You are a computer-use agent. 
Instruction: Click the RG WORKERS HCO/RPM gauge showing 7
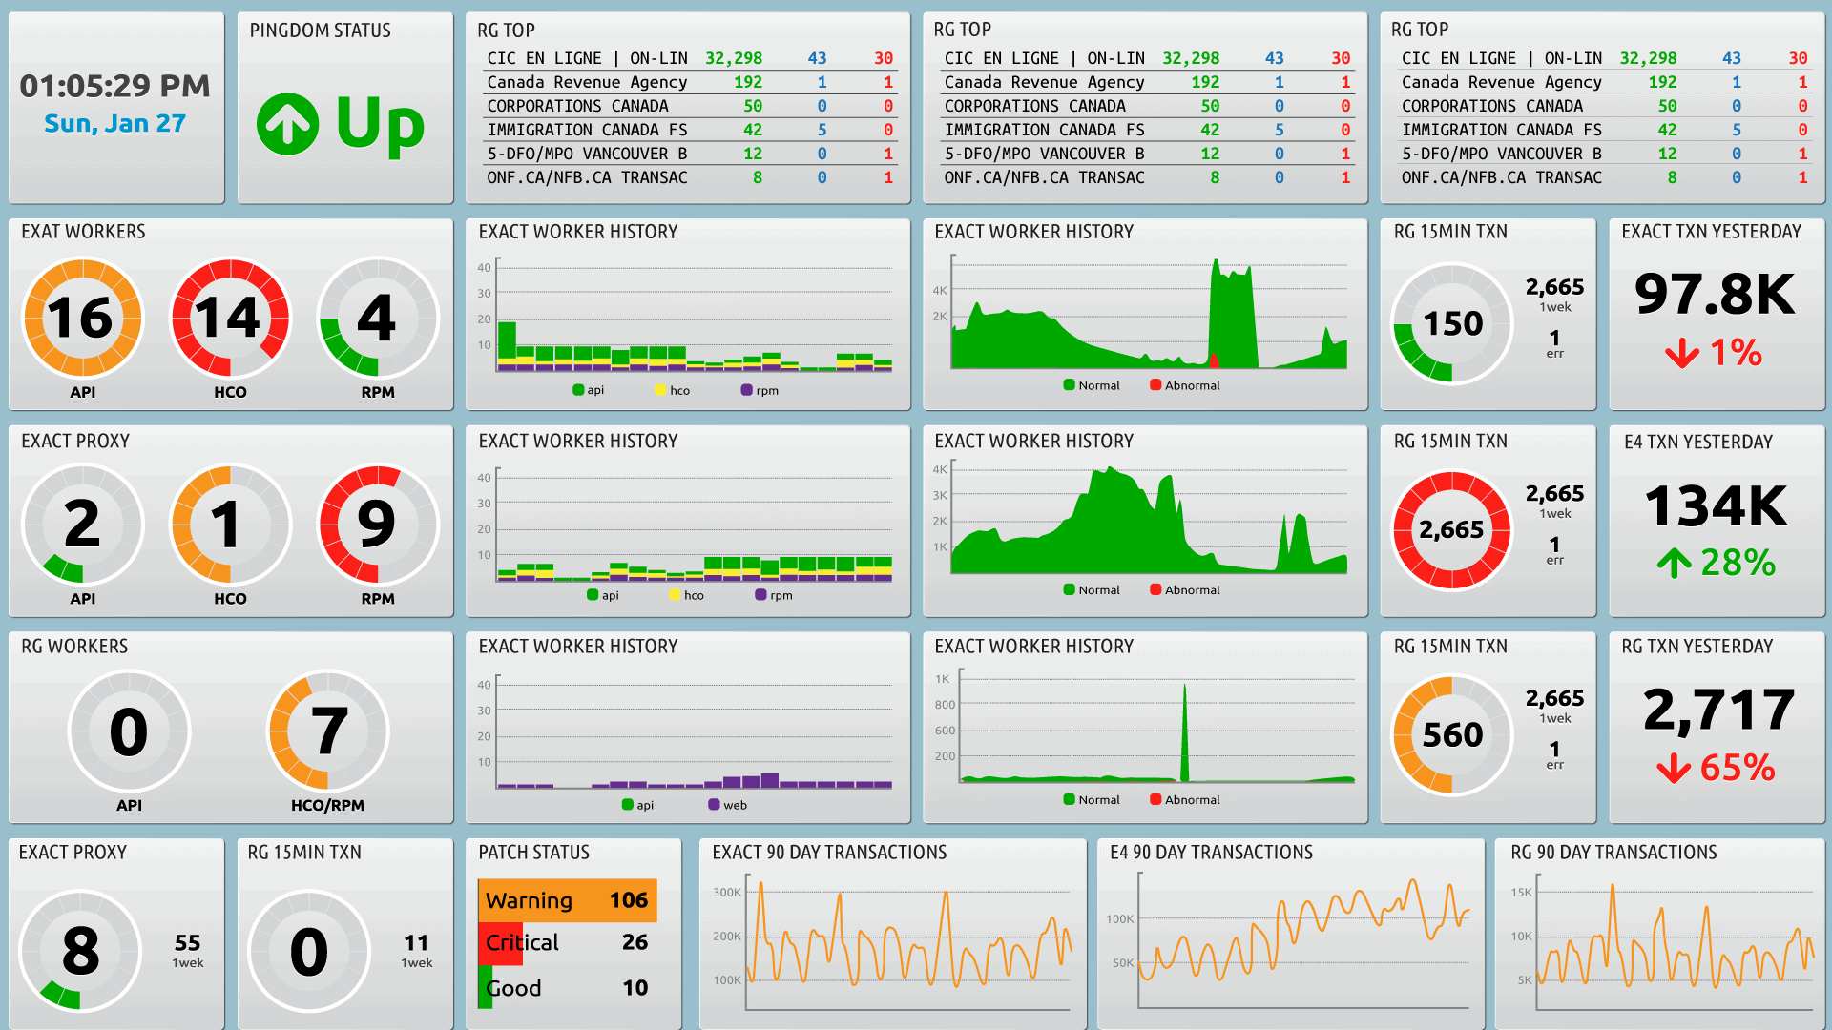tap(327, 731)
